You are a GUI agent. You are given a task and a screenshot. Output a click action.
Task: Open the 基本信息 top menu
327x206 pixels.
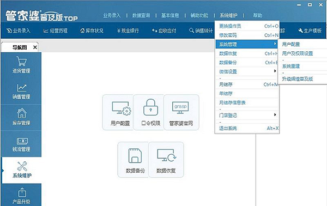(170, 15)
